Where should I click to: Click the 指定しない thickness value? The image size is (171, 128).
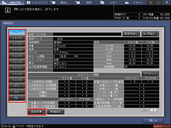click(x=73, y=63)
